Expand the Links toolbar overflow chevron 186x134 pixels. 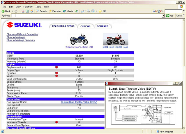[184, 15]
